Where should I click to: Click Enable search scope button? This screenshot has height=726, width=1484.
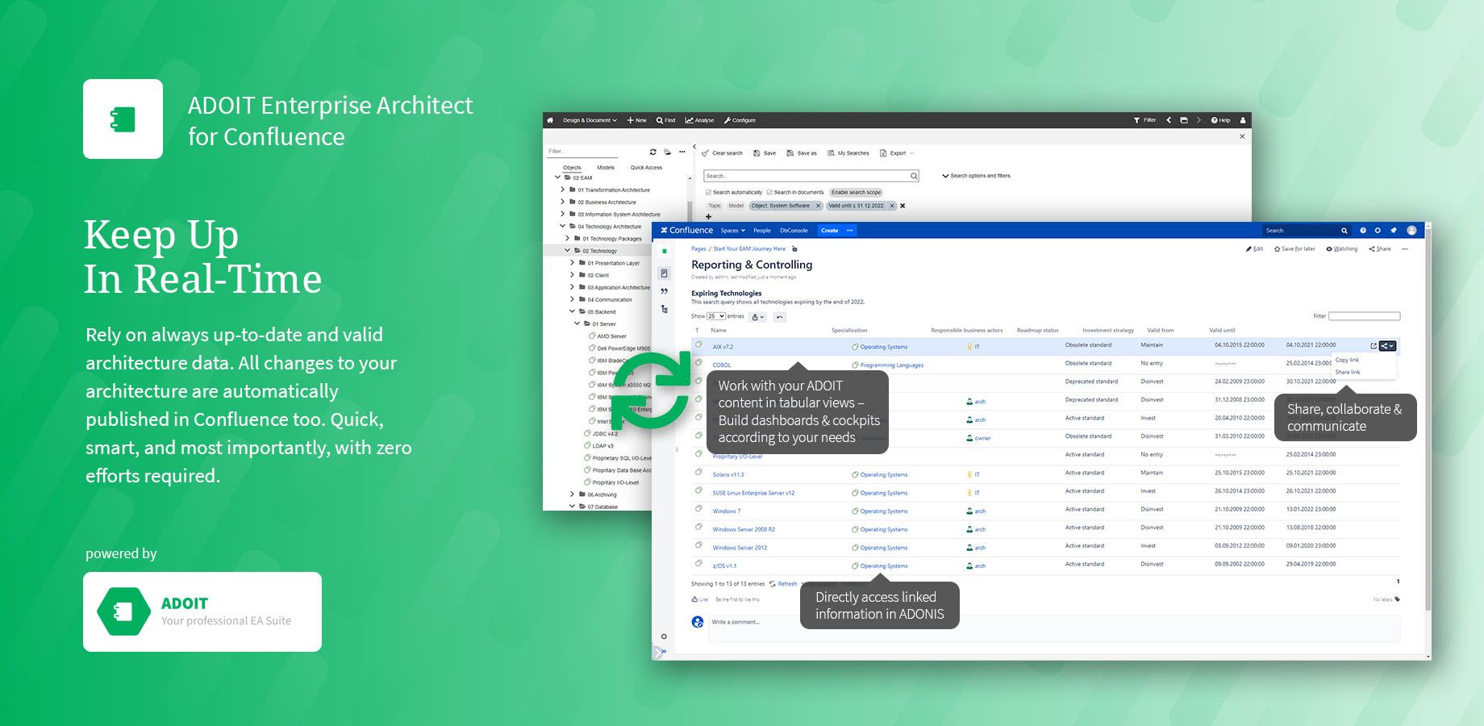(x=856, y=193)
